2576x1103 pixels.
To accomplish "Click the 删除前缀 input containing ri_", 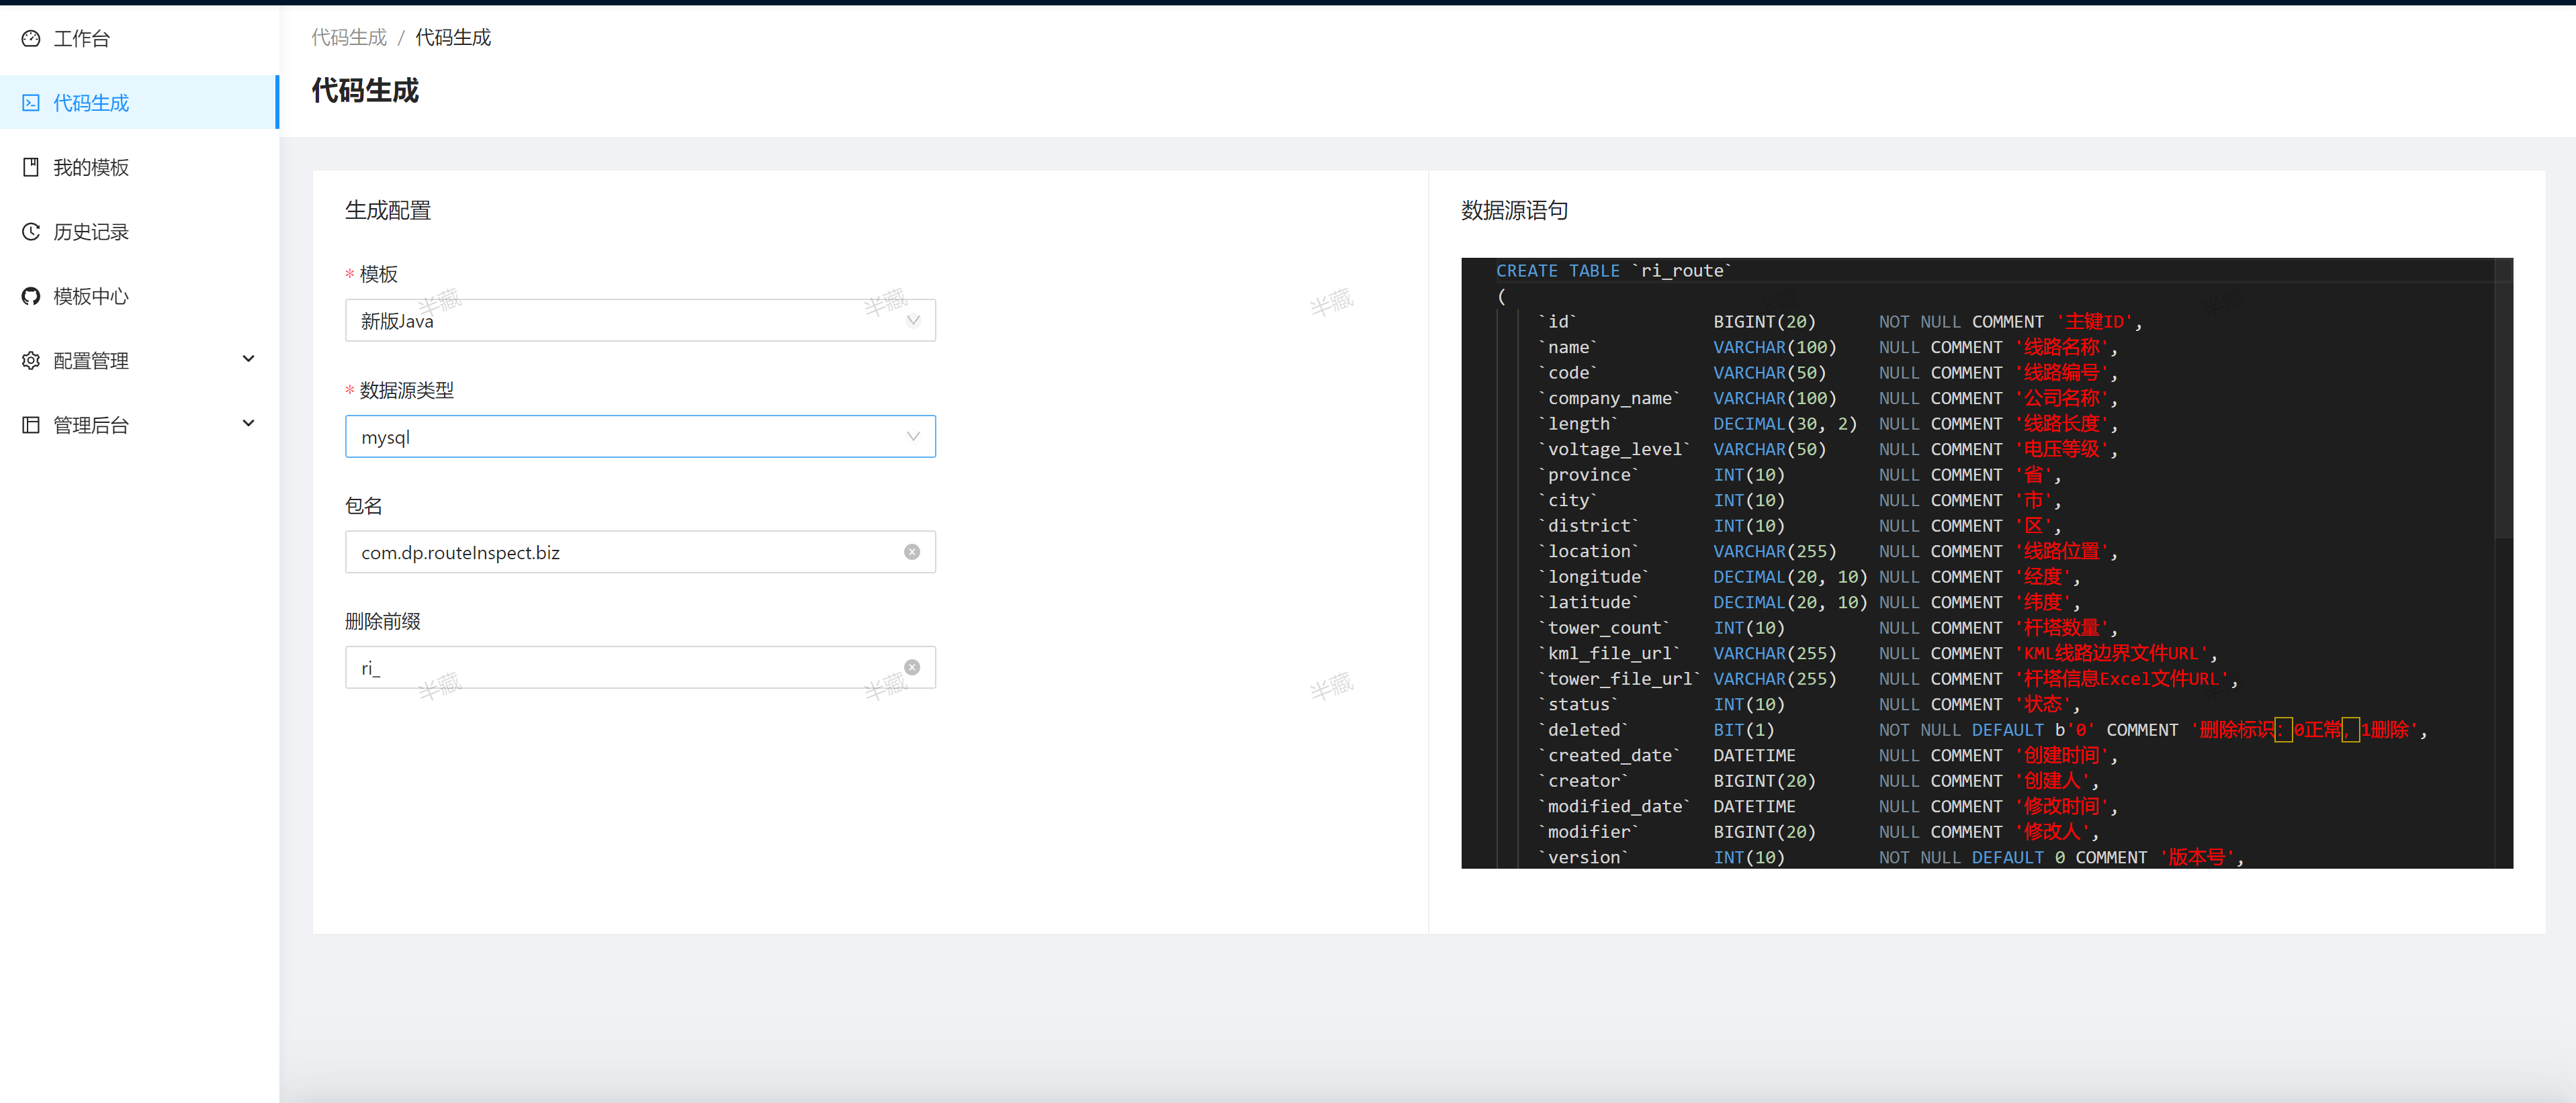I will tap(640, 667).
